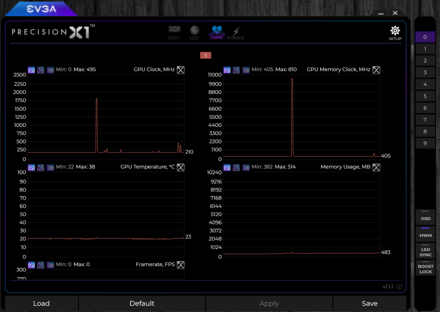This screenshot has width=440, height=312.
Task: Open the VGA 1 graphics card view
Action: [174, 32]
